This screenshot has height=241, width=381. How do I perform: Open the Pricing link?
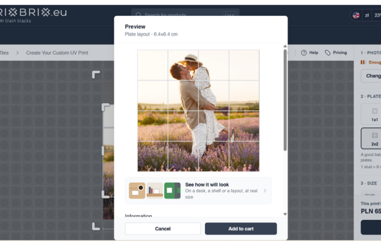pyautogui.click(x=336, y=53)
